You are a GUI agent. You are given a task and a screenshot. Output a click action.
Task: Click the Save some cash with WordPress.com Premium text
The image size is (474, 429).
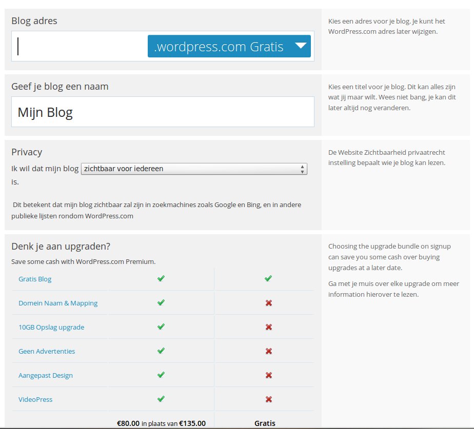[84, 261]
